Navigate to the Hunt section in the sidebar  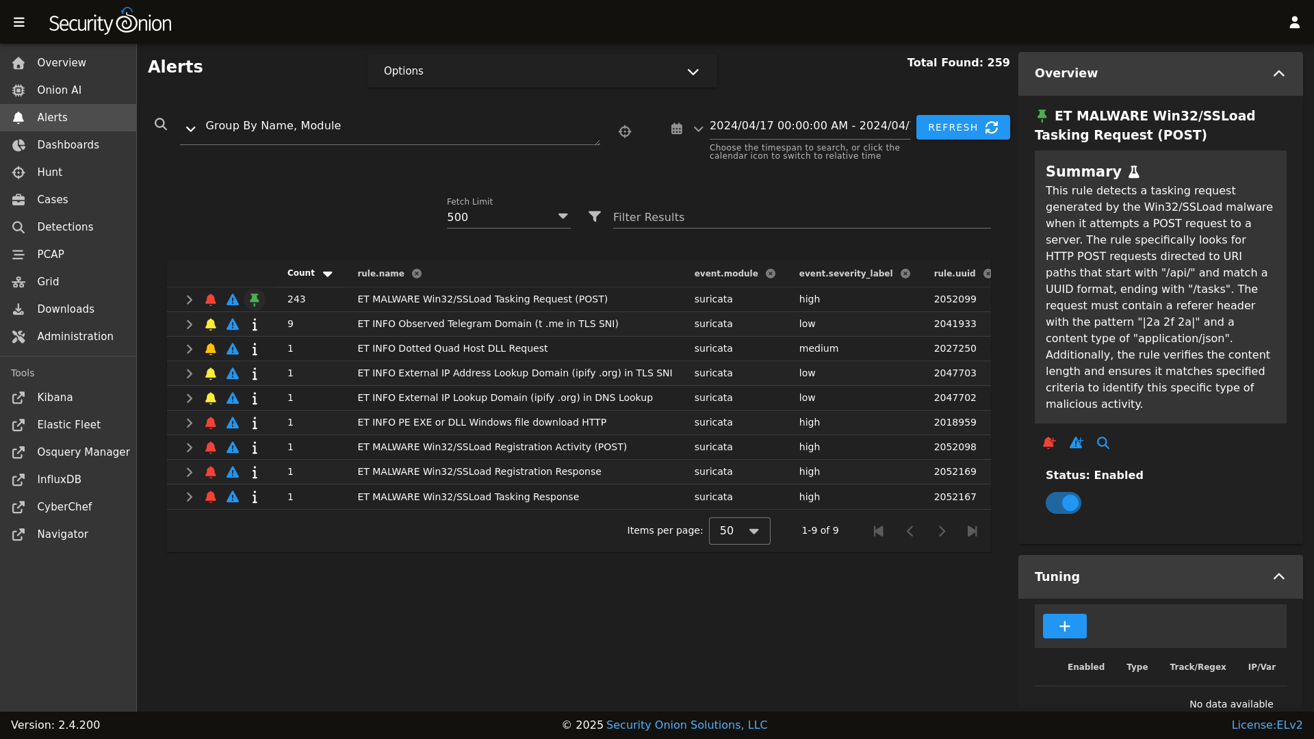(x=49, y=172)
